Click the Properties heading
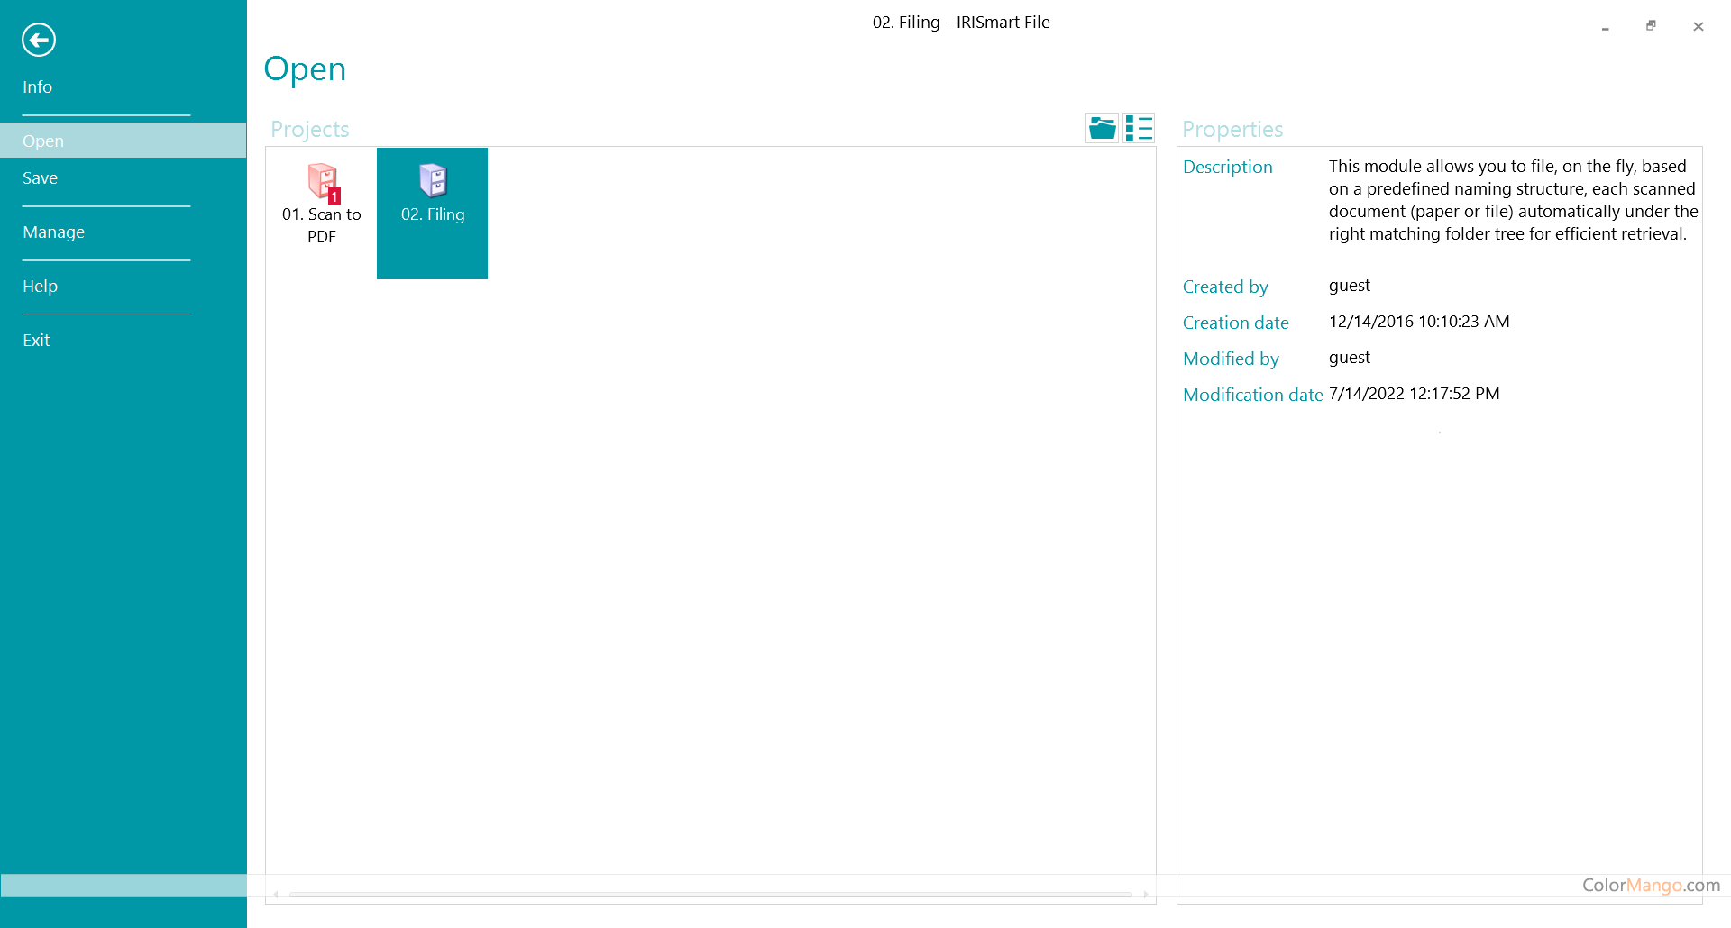 tap(1232, 130)
